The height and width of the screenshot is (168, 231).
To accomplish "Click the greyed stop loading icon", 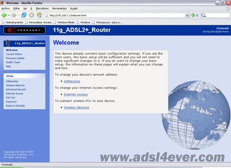I will pos(32,15).
